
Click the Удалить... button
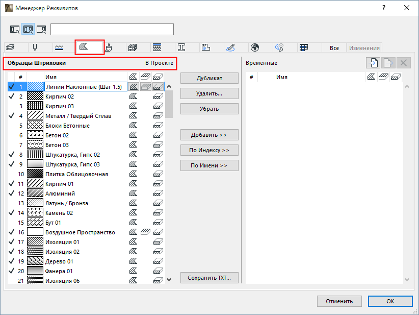(x=209, y=93)
